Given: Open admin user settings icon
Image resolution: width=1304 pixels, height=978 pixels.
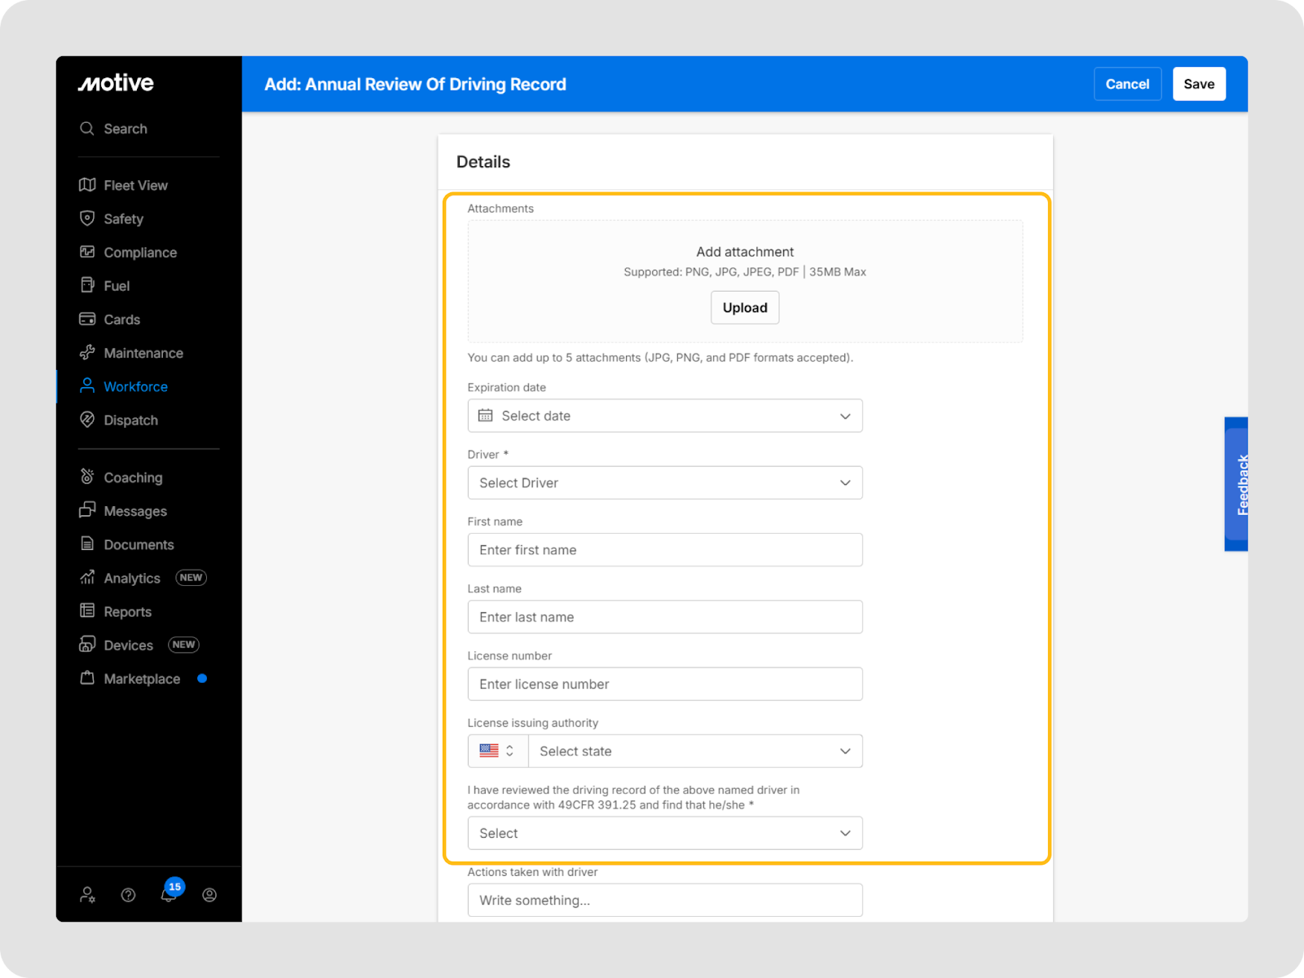Looking at the screenshot, I should click(x=87, y=895).
